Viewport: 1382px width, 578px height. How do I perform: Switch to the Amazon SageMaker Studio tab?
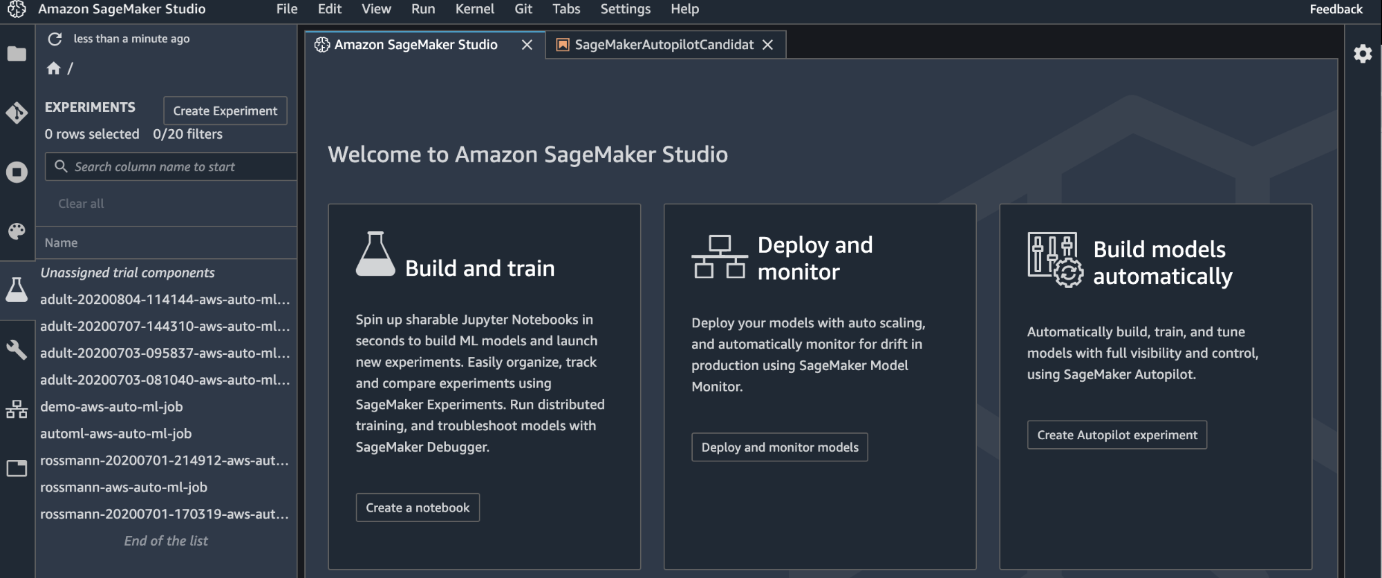425,45
